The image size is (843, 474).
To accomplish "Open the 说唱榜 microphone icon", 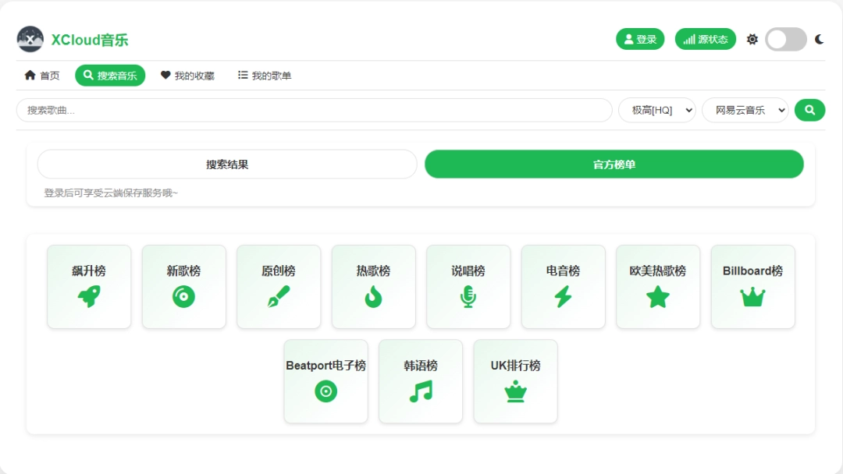I will 468,299.
